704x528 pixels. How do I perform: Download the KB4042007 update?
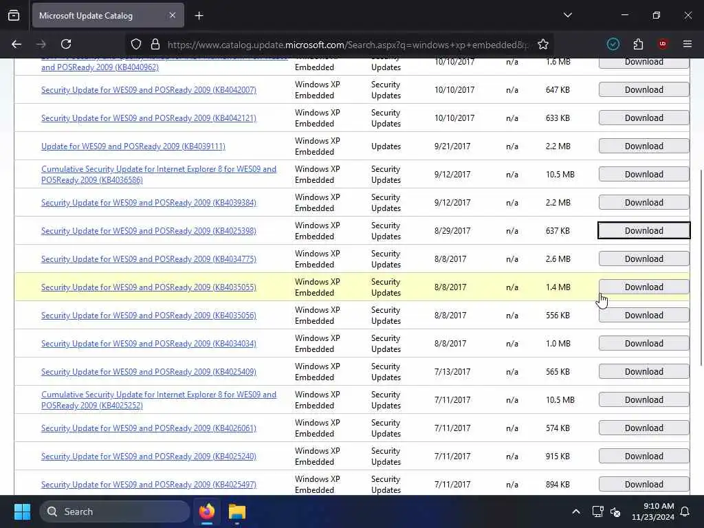pos(643,90)
